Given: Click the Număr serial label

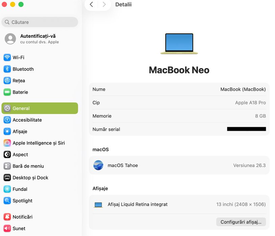Looking at the screenshot, I should coord(106,129).
